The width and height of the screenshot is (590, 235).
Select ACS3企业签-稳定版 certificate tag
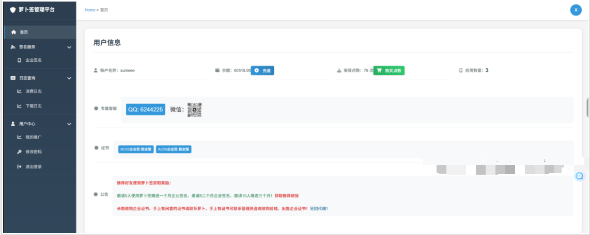pyautogui.click(x=136, y=149)
